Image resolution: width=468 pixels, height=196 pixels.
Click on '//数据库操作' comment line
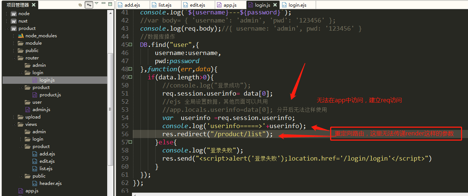tap(157, 37)
